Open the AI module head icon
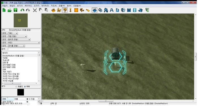 click(123, 10)
